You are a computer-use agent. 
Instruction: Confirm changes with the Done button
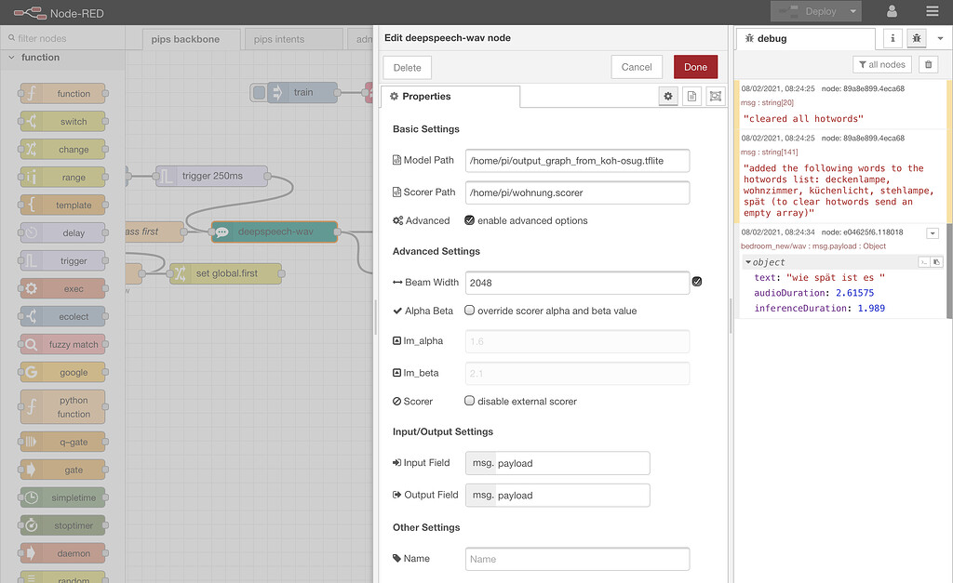pyautogui.click(x=694, y=67)
